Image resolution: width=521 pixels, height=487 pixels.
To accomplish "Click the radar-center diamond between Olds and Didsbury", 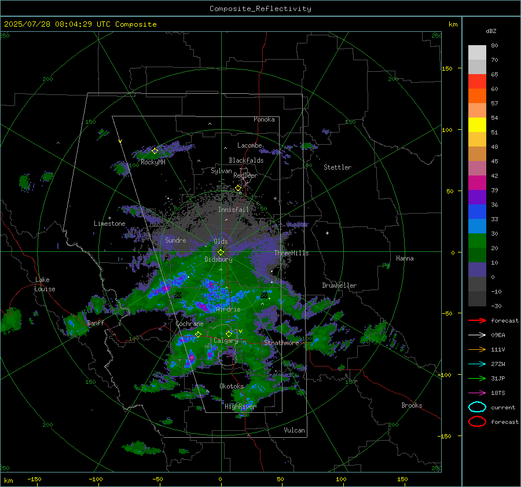I will (221, 252).
